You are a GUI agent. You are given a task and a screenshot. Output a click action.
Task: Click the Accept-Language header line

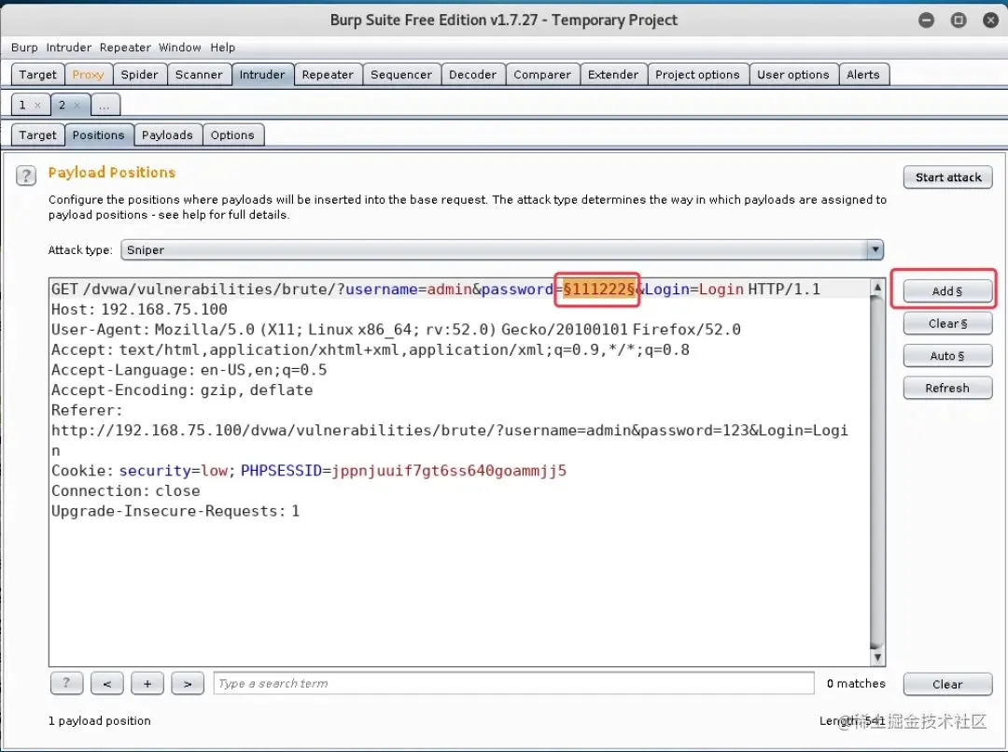point(189,370)
